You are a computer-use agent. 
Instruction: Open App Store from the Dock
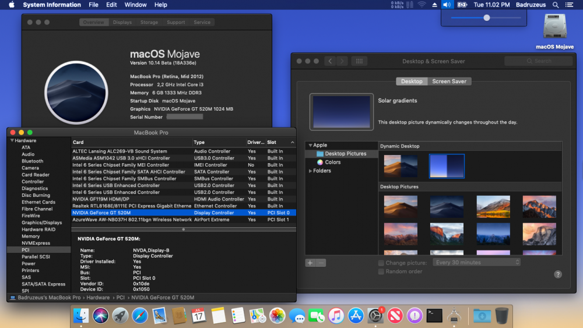tap(356, 315)
